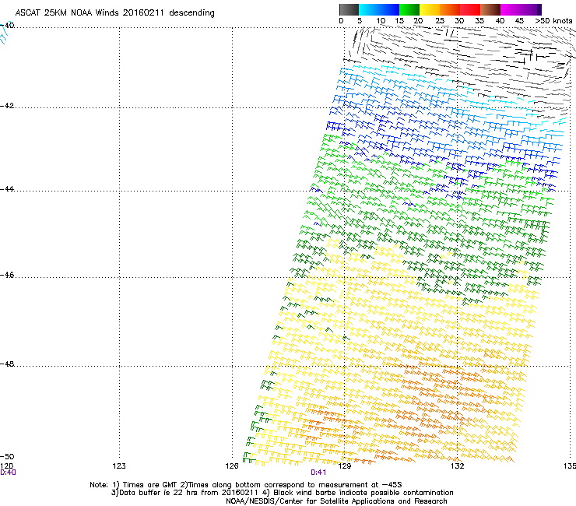Click the longitude label '132'

pyautogui.click(x=458, y=466)
